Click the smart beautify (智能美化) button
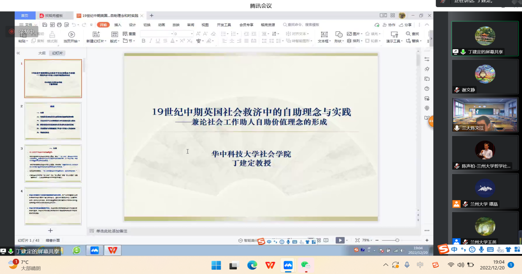The image size is (522, 274). tap(248, 240)
